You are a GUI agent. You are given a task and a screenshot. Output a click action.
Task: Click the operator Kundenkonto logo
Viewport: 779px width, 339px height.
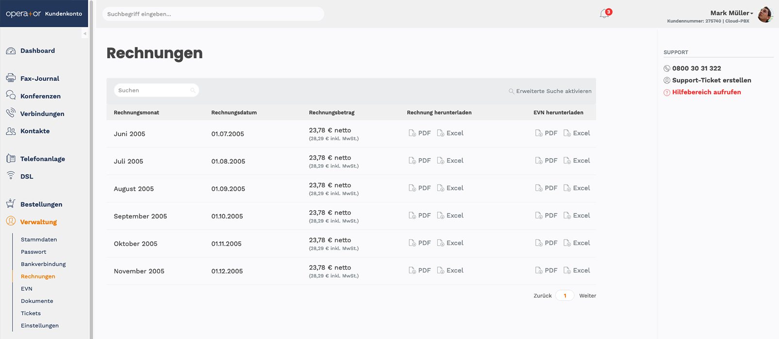44,14
